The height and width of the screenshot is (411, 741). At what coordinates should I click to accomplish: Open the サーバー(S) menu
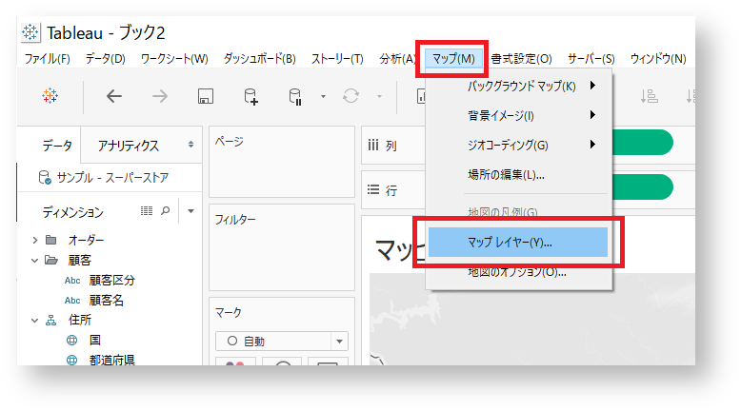(591, 59)
